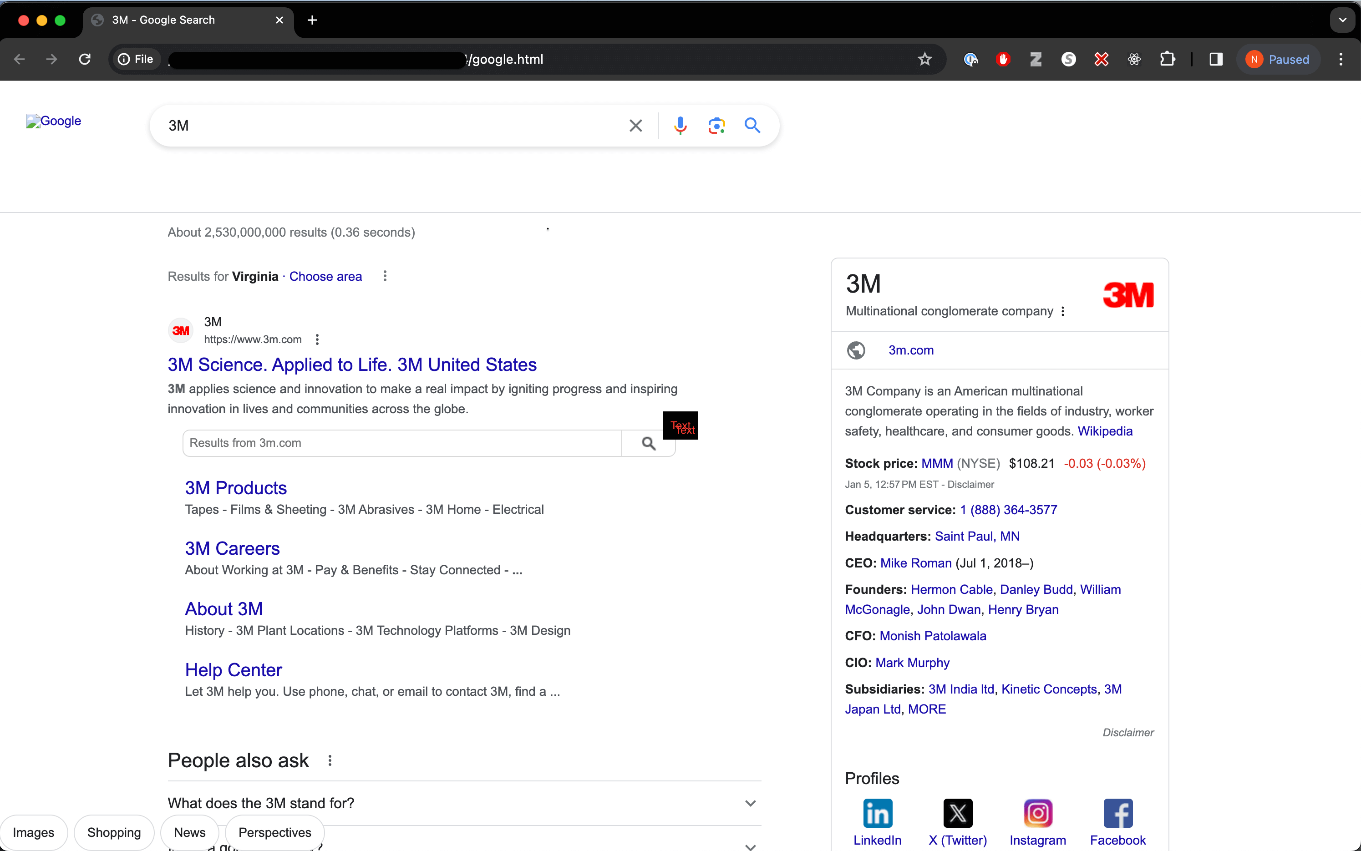
Task: Click the first blue extension icon
Action: 970,59
